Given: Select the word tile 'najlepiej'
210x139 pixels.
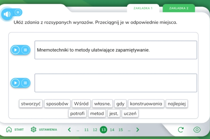Looking at the screenshot, I should 177,104.
